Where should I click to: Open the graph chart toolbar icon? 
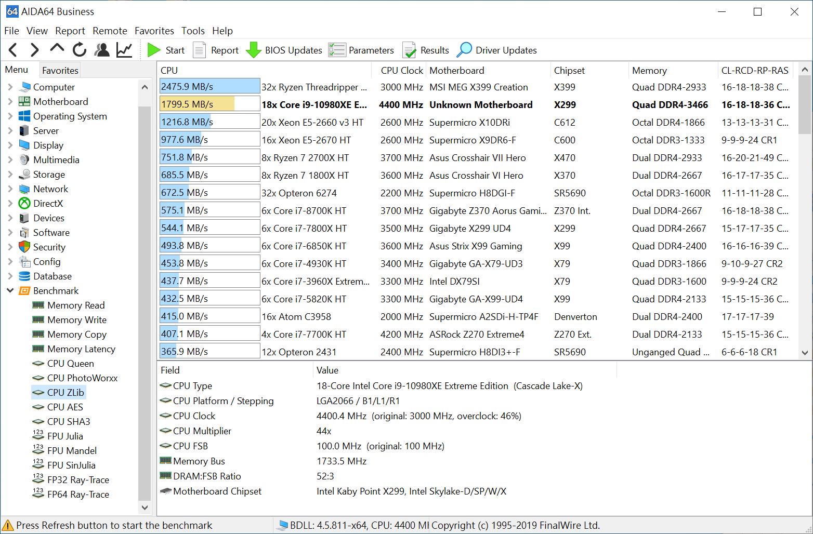pyautogui.click(x=124, y=50)
